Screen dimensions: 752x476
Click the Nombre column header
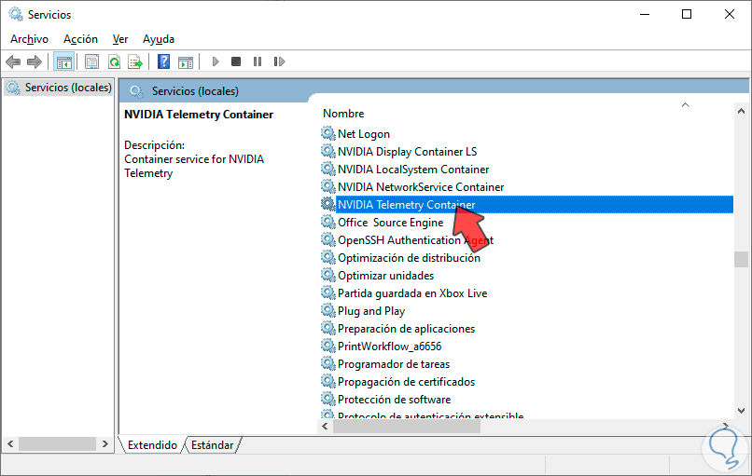tap(343, 114)
